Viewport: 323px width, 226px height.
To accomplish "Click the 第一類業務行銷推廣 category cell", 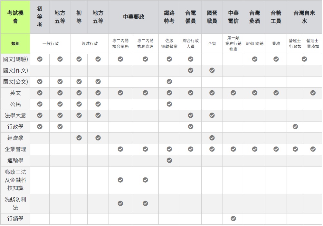I will tap(233, 44).
